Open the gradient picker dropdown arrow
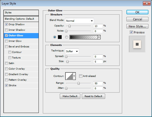Viewport: 152px width, 117px height. [99, 37]
